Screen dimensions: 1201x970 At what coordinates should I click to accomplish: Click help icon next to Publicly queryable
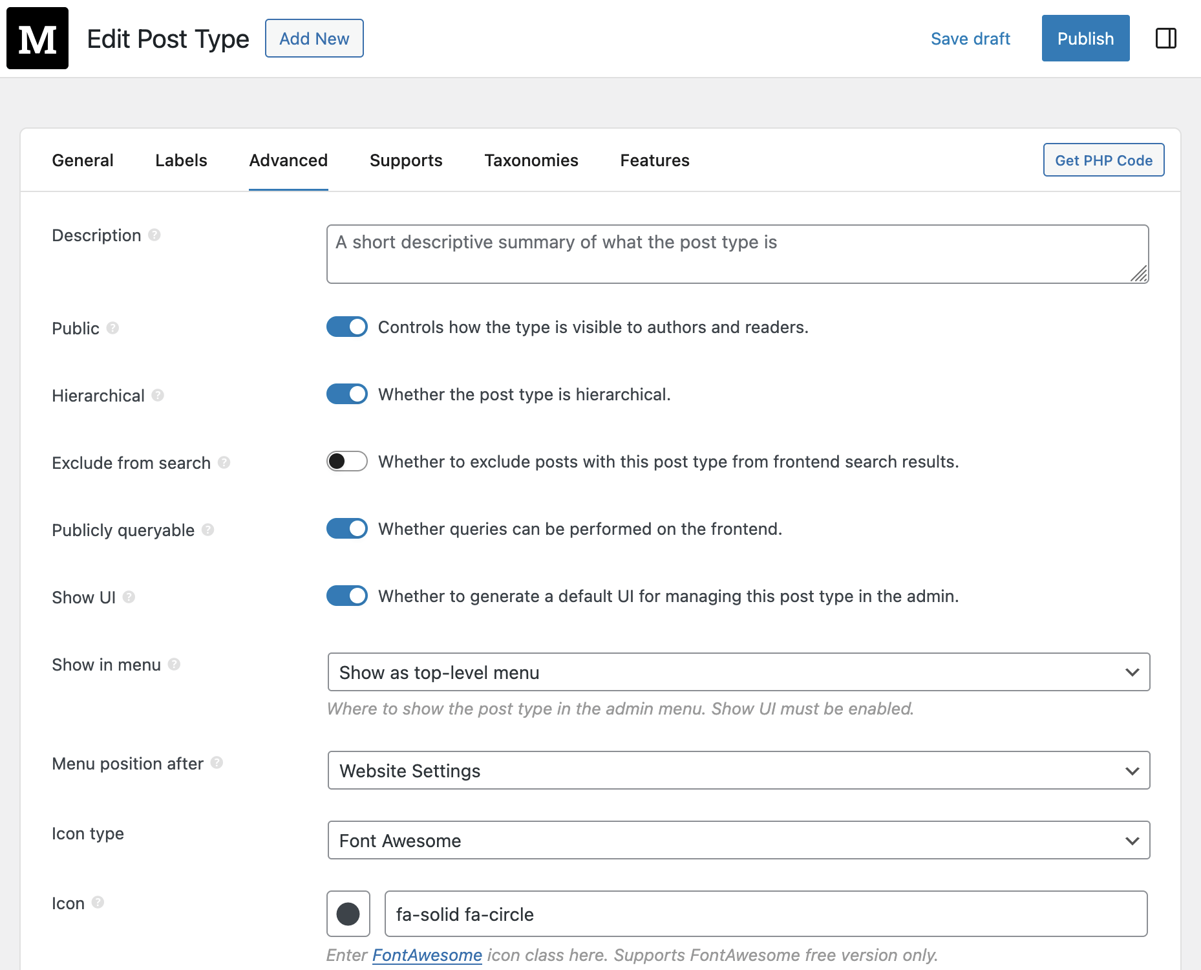click(208, 530)
